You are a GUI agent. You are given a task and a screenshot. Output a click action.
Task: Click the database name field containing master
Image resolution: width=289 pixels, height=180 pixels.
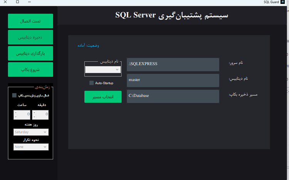(x=173, y=80)
